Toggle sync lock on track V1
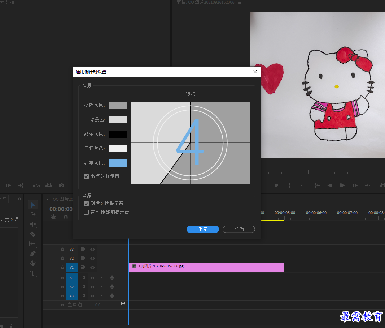This screenshot has height=328, width=385. coord(83,267)
